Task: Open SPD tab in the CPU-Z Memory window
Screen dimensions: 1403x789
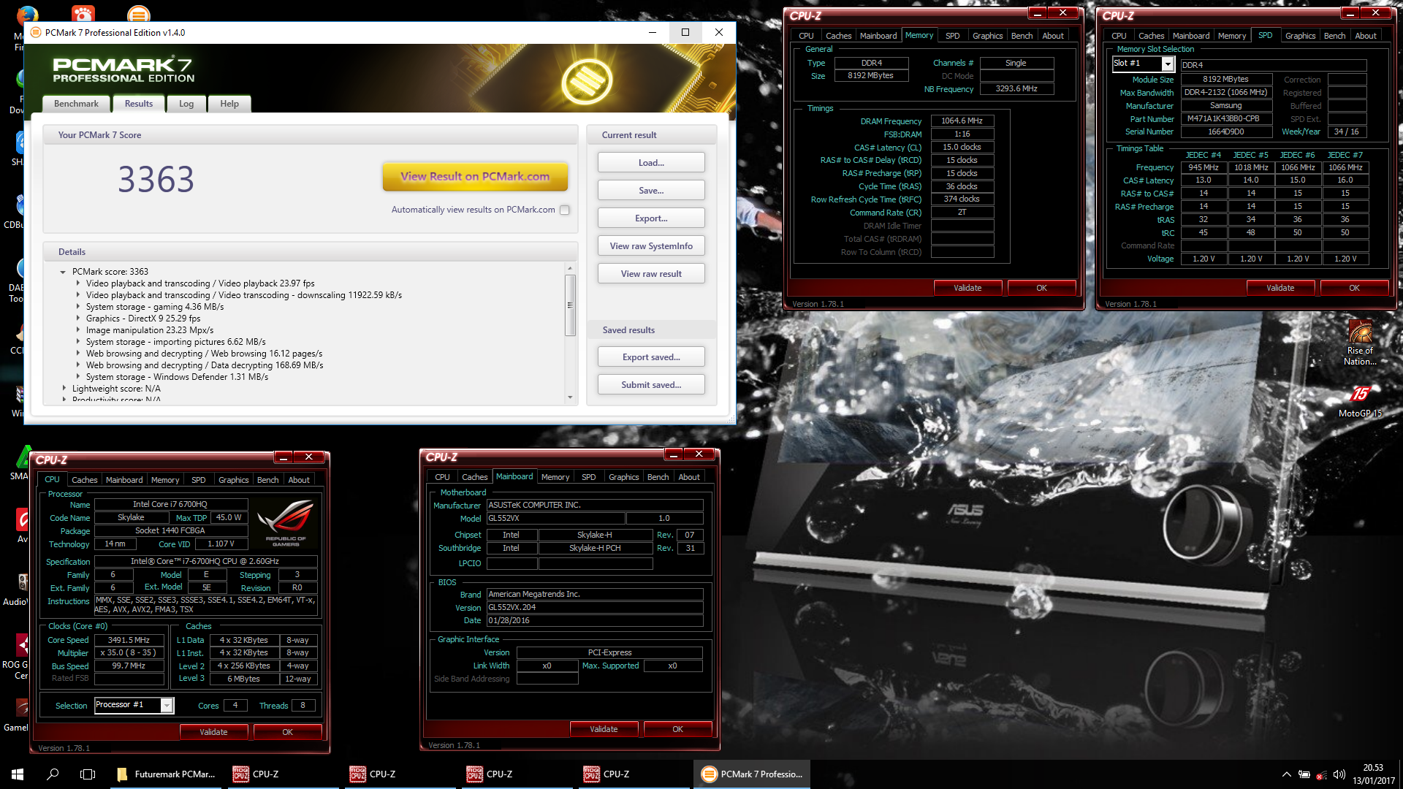Action: point(952,36)
